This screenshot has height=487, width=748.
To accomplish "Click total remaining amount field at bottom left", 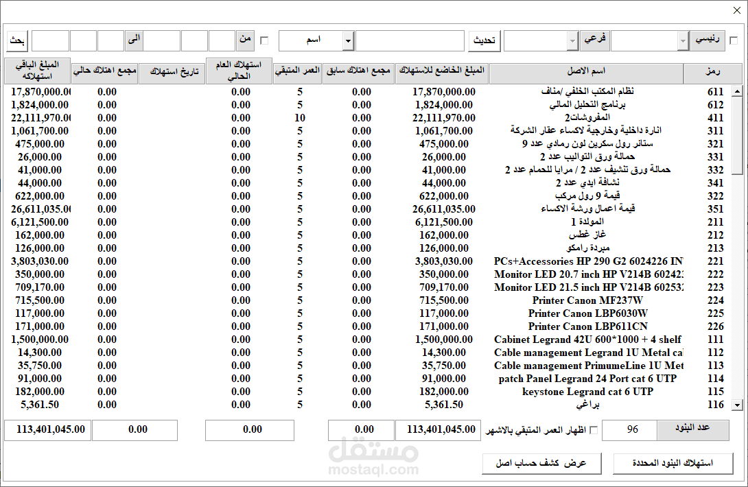I will point(47,430).
